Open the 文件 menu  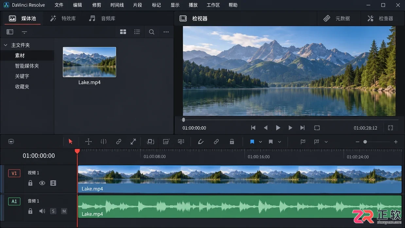(59, 5)
